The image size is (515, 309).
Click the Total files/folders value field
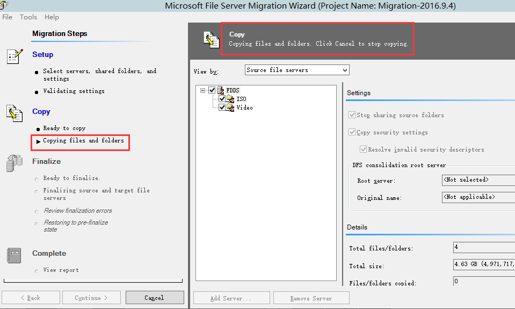pyautogui.click(x=484, y=247)
